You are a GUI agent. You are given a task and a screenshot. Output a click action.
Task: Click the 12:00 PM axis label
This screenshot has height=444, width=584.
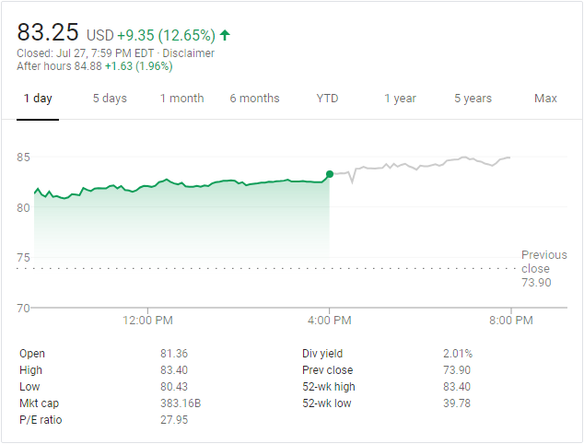147,321
